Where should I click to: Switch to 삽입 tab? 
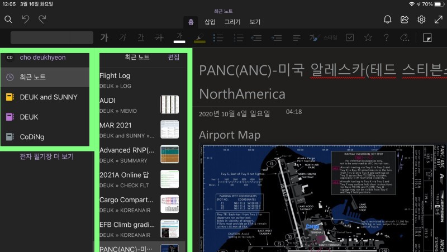click(210, 22)
